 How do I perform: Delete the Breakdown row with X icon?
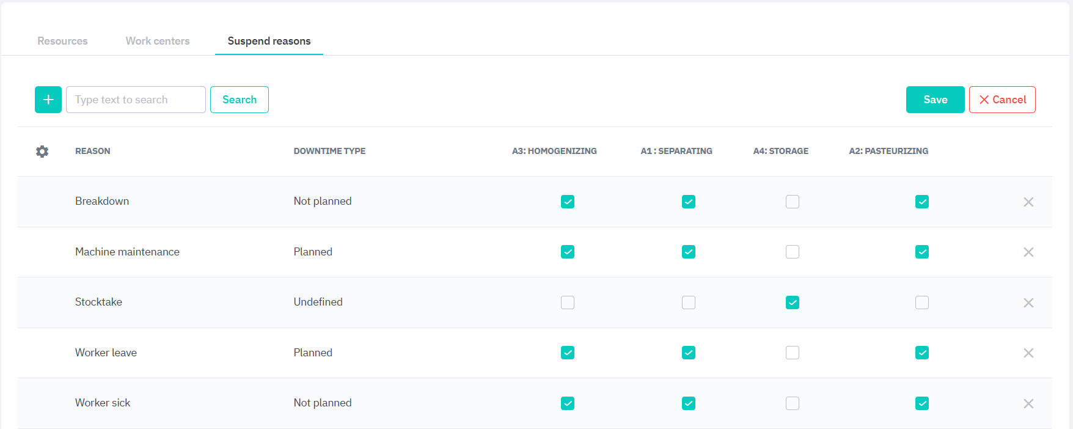(x=1028, y=202)
